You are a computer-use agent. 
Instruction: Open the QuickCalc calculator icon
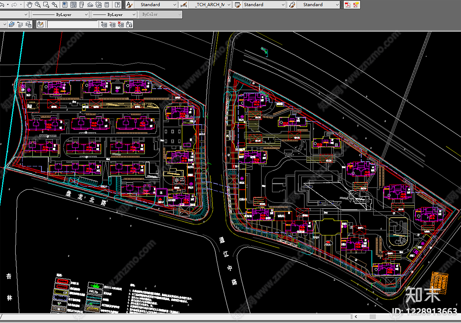click(107, 5)
